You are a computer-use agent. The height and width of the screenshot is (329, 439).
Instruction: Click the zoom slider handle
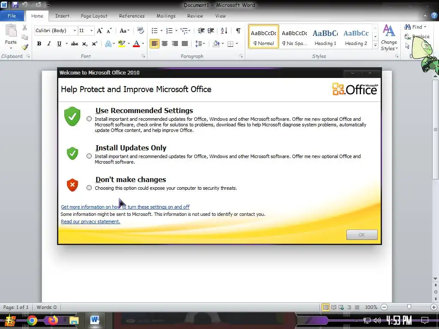click(x=409, y=307)
